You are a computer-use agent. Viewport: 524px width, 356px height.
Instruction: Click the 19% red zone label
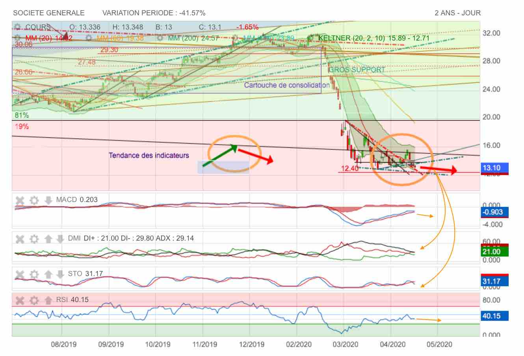click(22, 126)
